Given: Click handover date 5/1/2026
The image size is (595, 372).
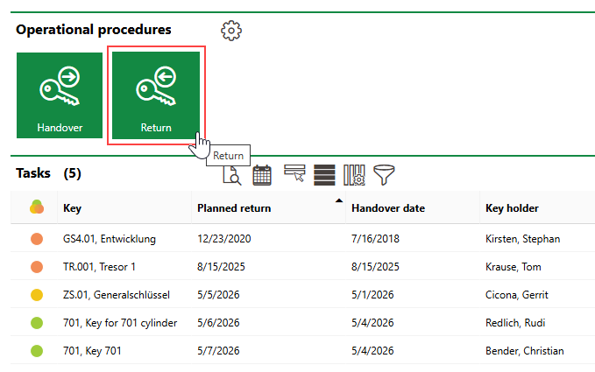Looking at the screenshot, I should (x=372, y=295).
